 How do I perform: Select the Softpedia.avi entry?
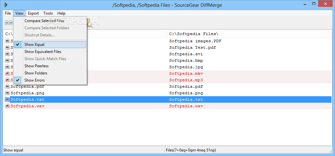click(186, 54)
